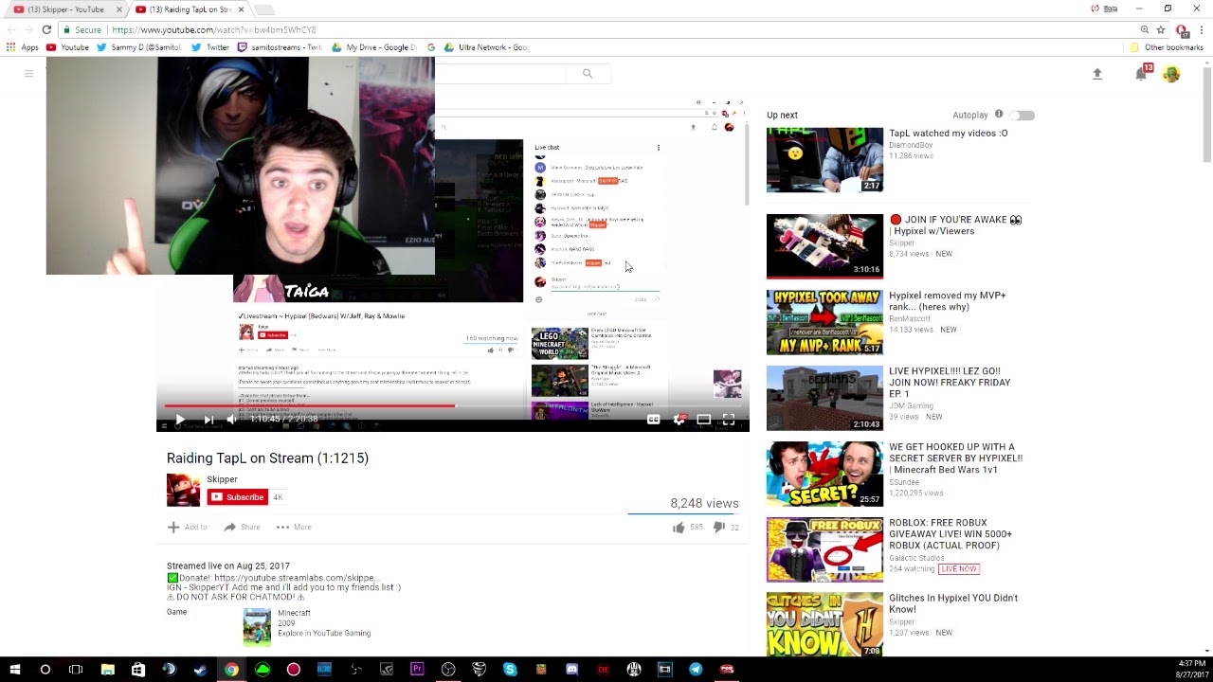Open File Explorer from the taskbar
The height and width of the screenshot is (682, 1213).
[x=107, y=670]
